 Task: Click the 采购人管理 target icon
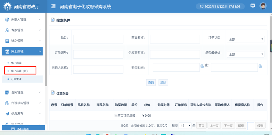pyautogui.click(x=7, y=20)
